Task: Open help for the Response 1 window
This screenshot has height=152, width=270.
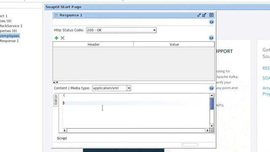Action: click(x=211, y=22)
